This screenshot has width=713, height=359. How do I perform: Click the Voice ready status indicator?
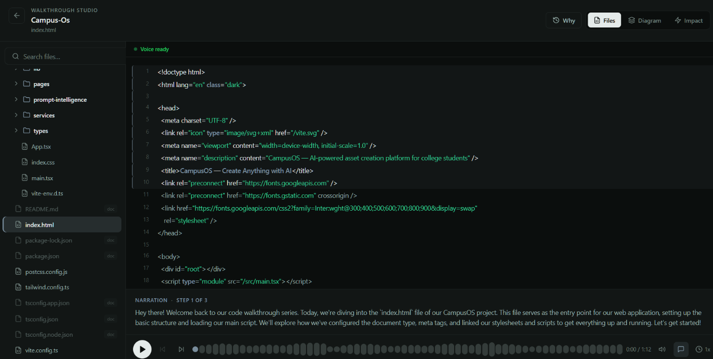click(x=151, y=49)
